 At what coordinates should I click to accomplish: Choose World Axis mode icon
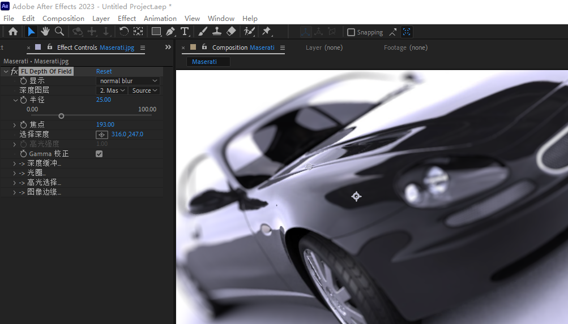tap(318, 32)
